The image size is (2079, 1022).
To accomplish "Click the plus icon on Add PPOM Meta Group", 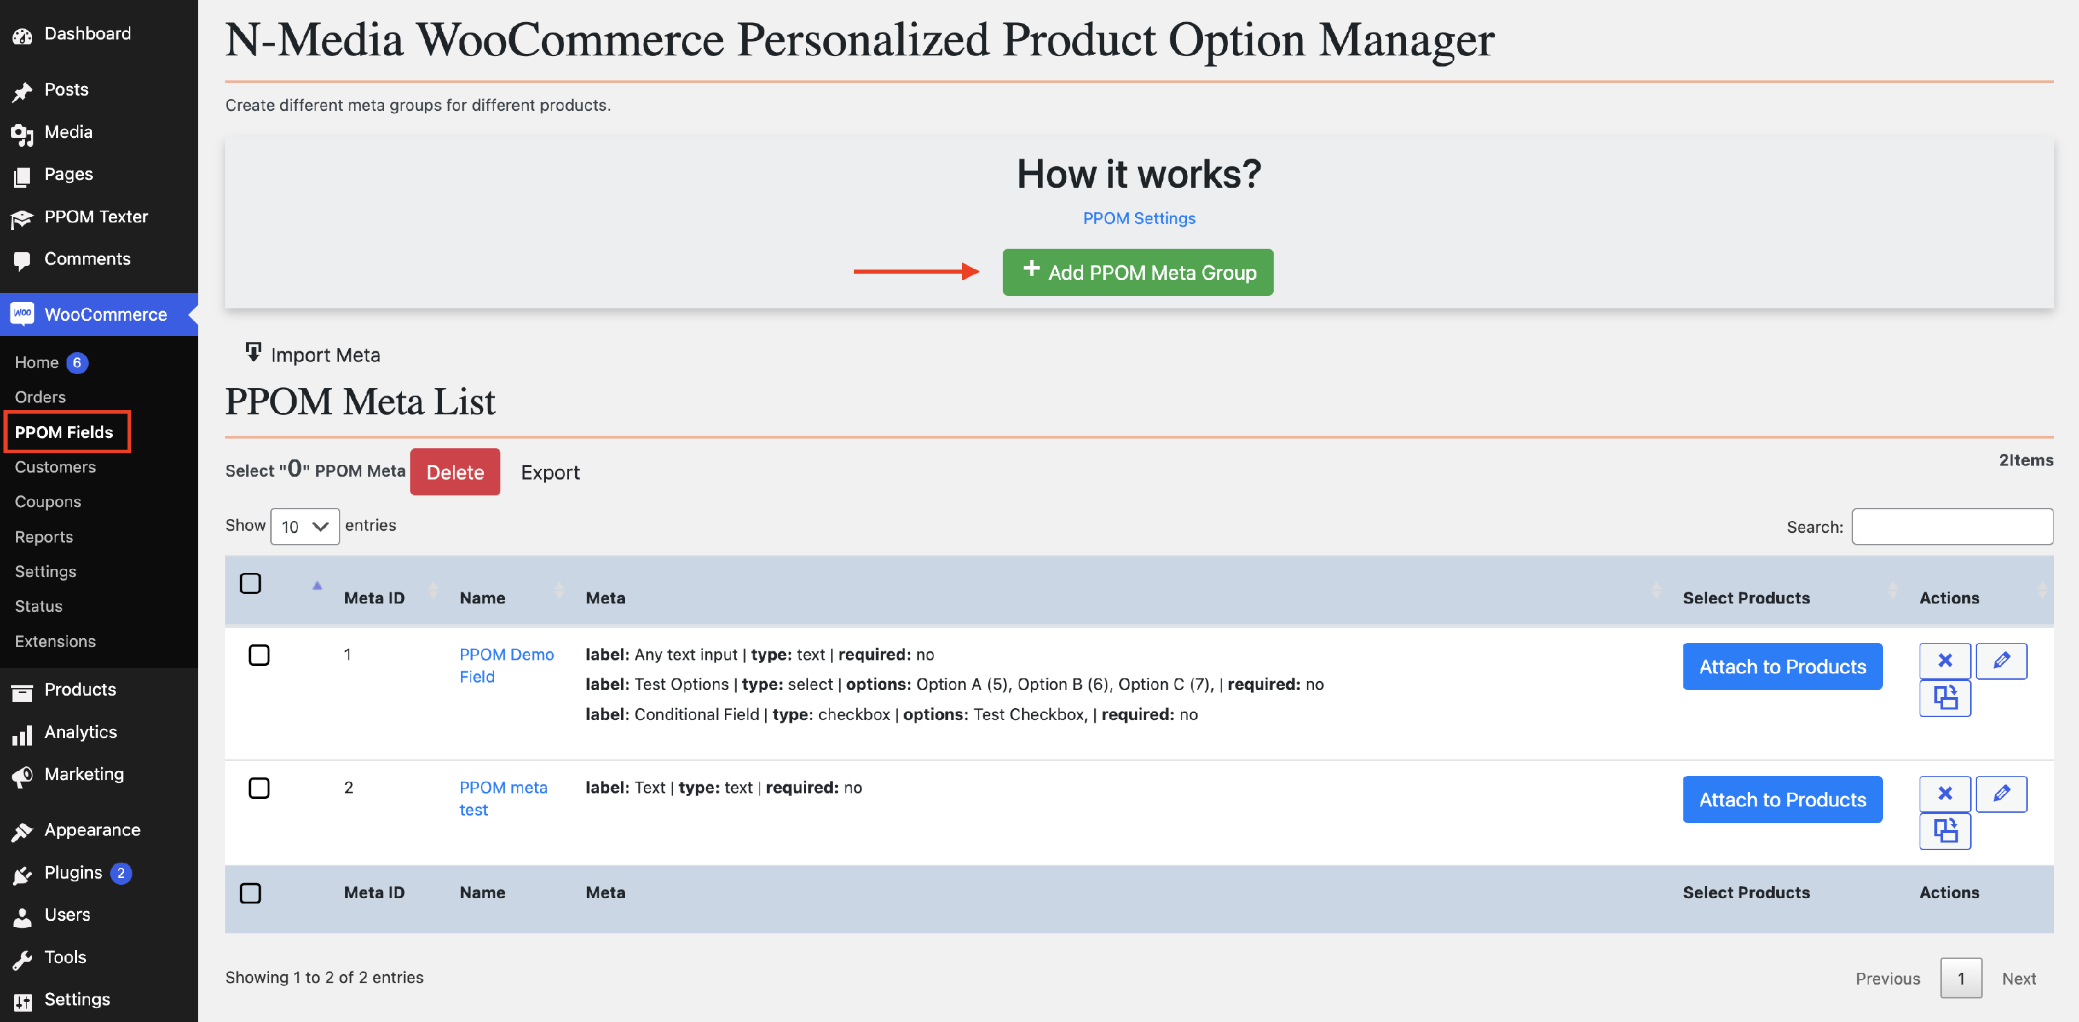I will 1030,269.
